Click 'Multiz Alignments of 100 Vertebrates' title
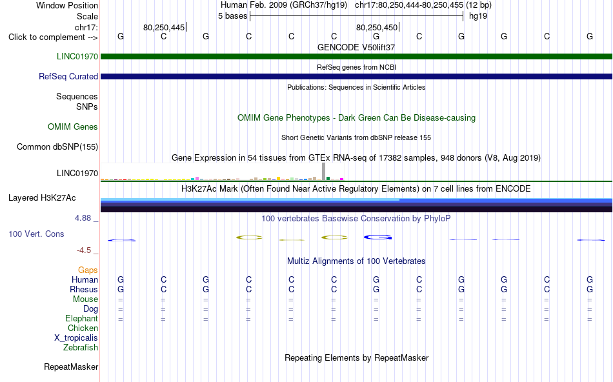The height and width of the screenshot is (382, 613). [x=356, y=261]
